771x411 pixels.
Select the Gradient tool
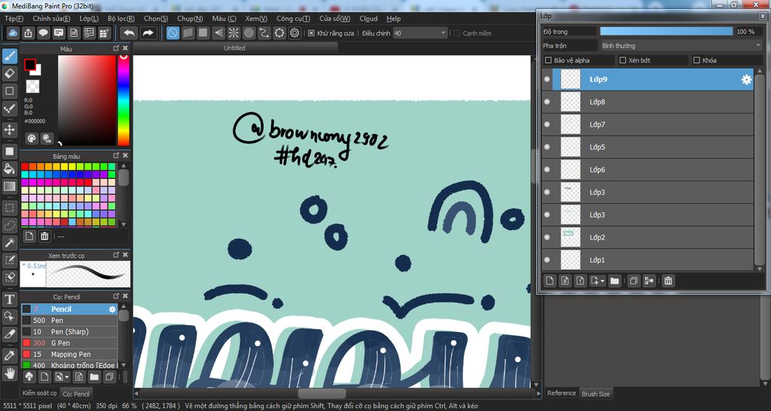9,187
